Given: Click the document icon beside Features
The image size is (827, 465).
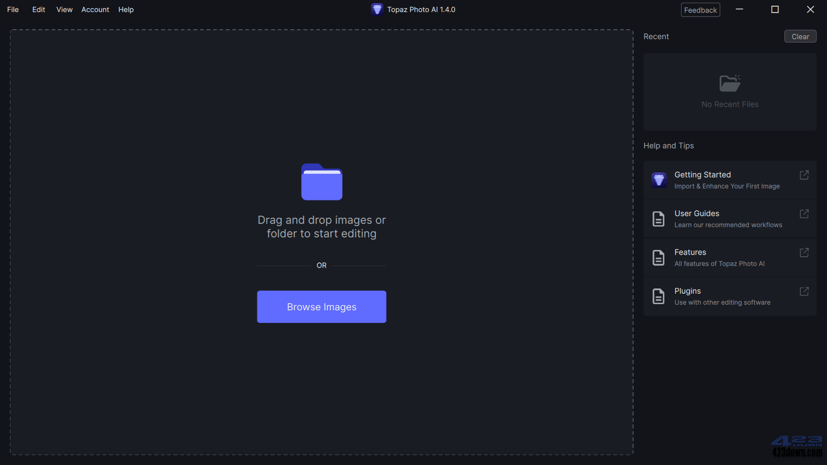Looking at the screenshot, I should (659, 258).
